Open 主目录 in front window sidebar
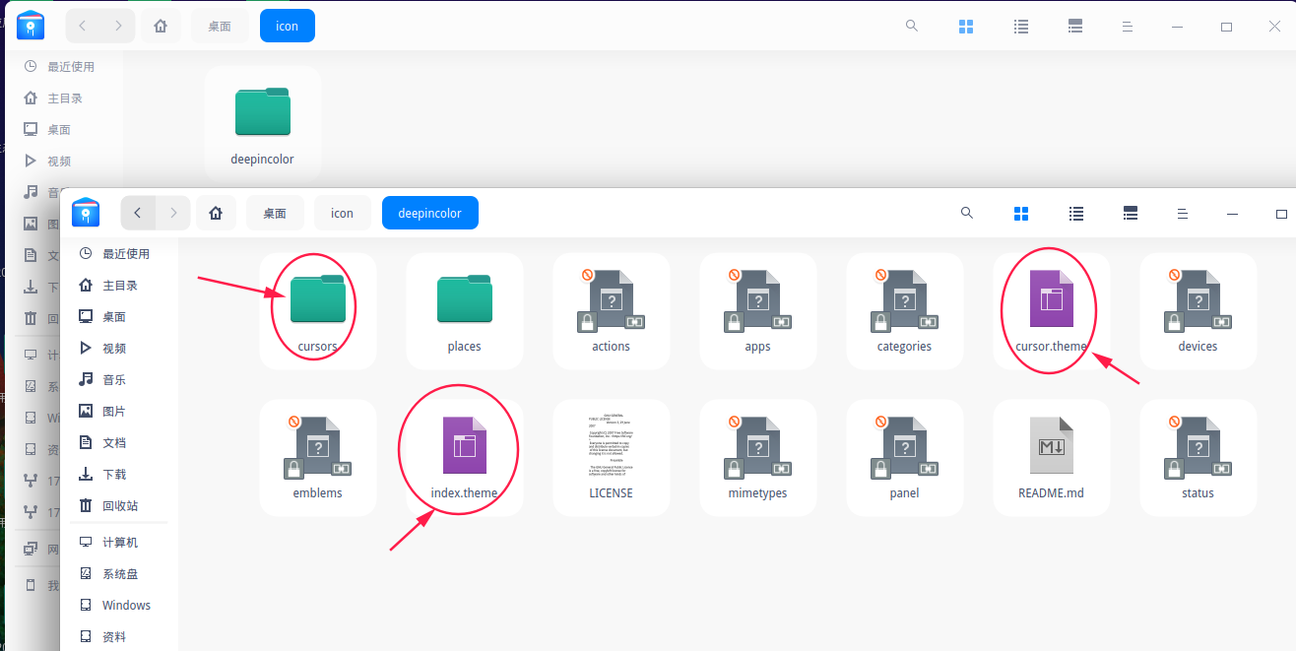The height and width of the screenshot is (651, 1296). [120, 285]
